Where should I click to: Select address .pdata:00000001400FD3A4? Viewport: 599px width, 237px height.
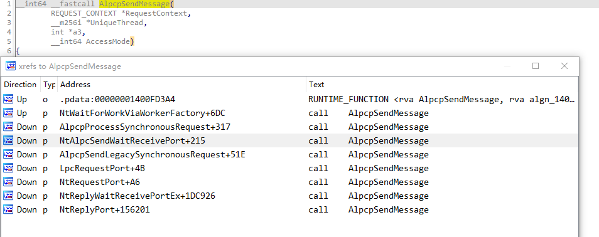(117, 99)
